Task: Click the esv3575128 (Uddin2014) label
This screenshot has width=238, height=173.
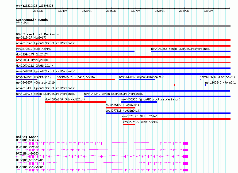Action: click(x=140, y=116)
